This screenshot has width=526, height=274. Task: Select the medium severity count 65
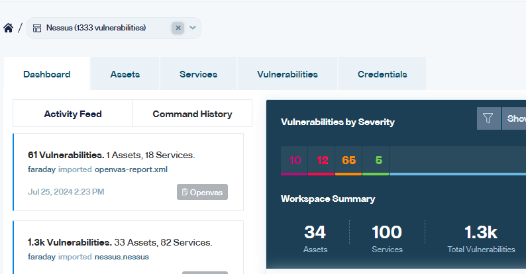coord(348,160)
